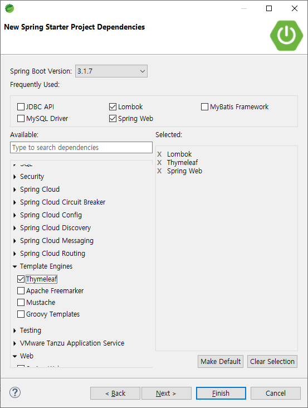This screenshot has width=308, height=408.
Task: Select Thymeleaf text in Selected list
Action: click(183, 163)
